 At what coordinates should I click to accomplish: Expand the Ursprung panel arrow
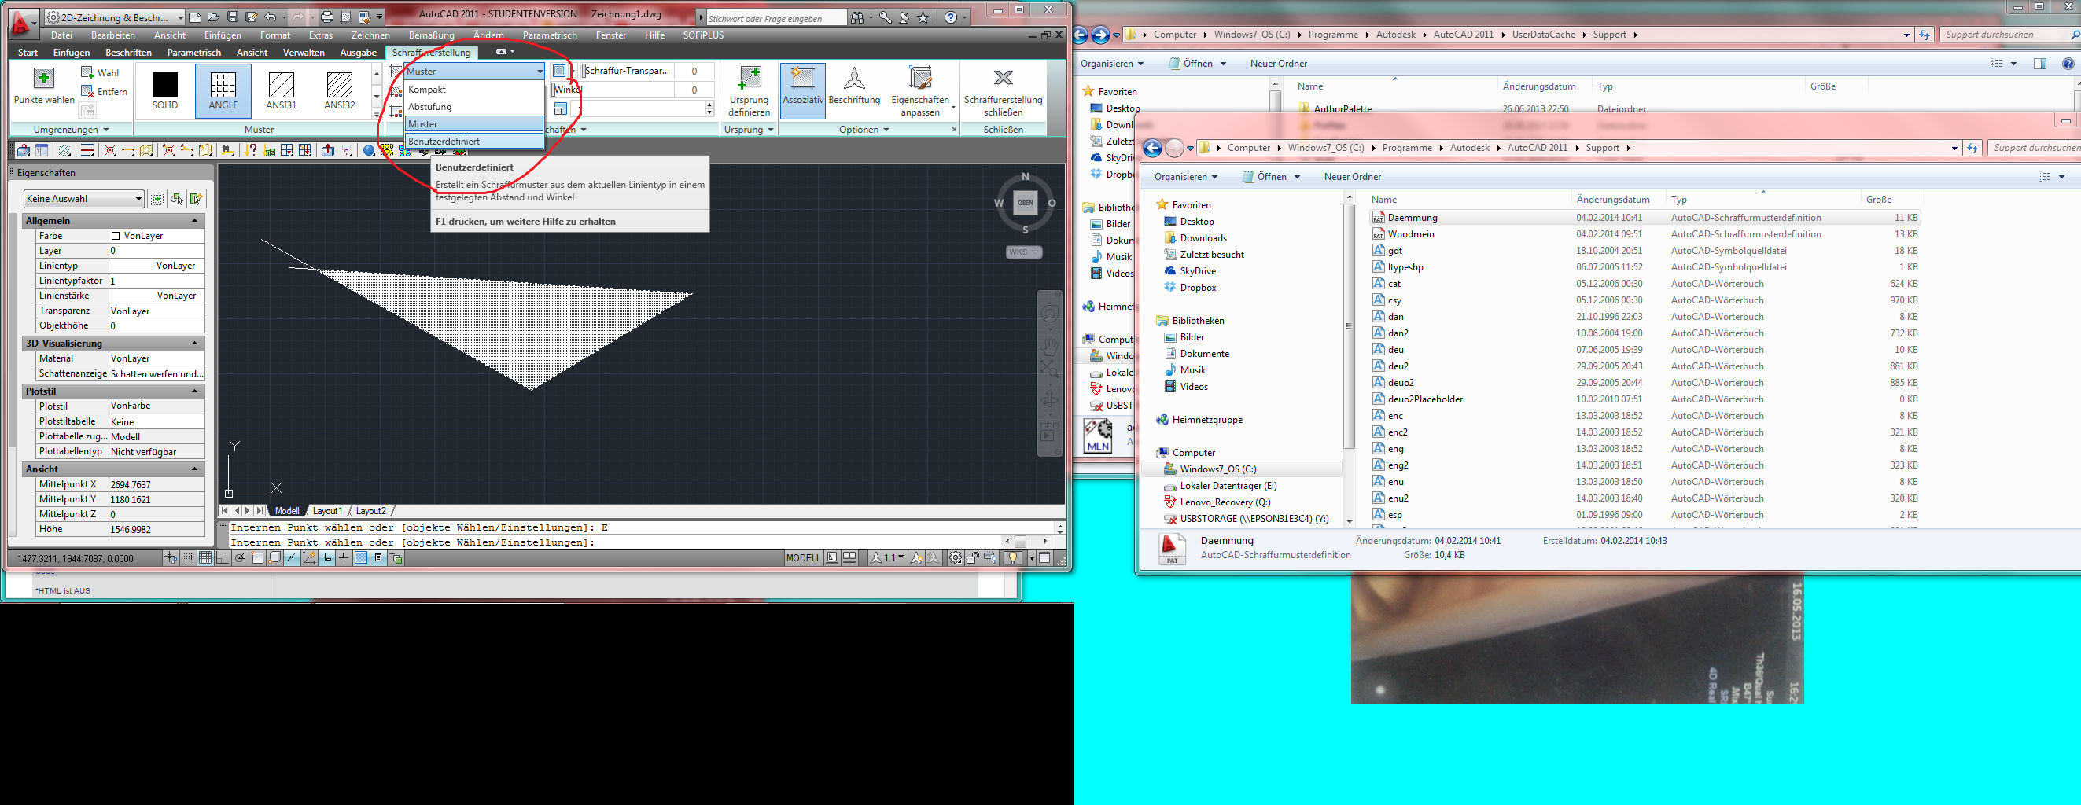point(770,129)
